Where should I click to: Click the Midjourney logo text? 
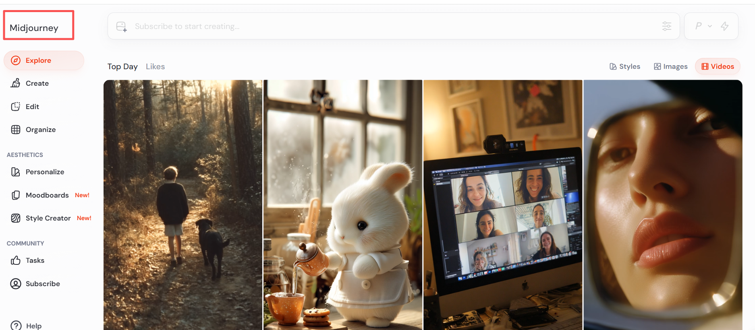pyautogui.click(x=34, y=28)
